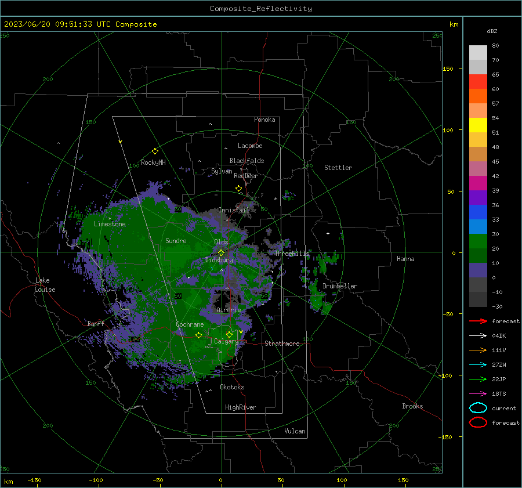
Task: Click the yellow diamond marker below Cochrane
Action: pos(198,335)
